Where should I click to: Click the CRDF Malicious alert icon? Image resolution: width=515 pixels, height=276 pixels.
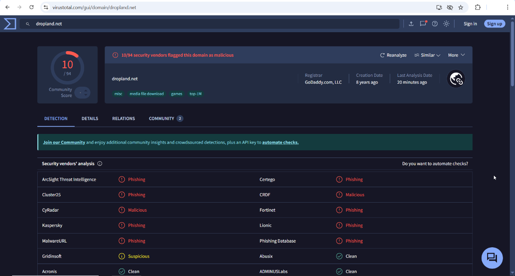[x=339, y=195]
